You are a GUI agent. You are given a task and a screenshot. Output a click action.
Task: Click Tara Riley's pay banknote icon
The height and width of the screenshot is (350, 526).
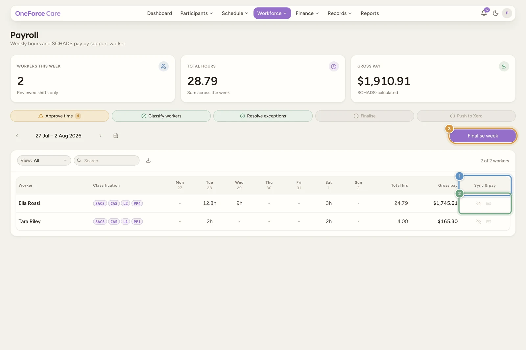click(489, 222)
